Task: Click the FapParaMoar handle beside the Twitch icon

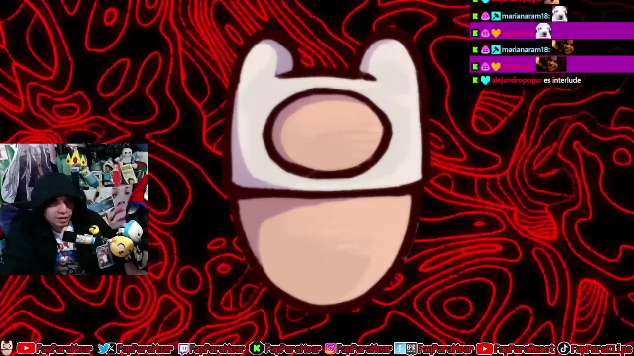Action: click(217, 349)
